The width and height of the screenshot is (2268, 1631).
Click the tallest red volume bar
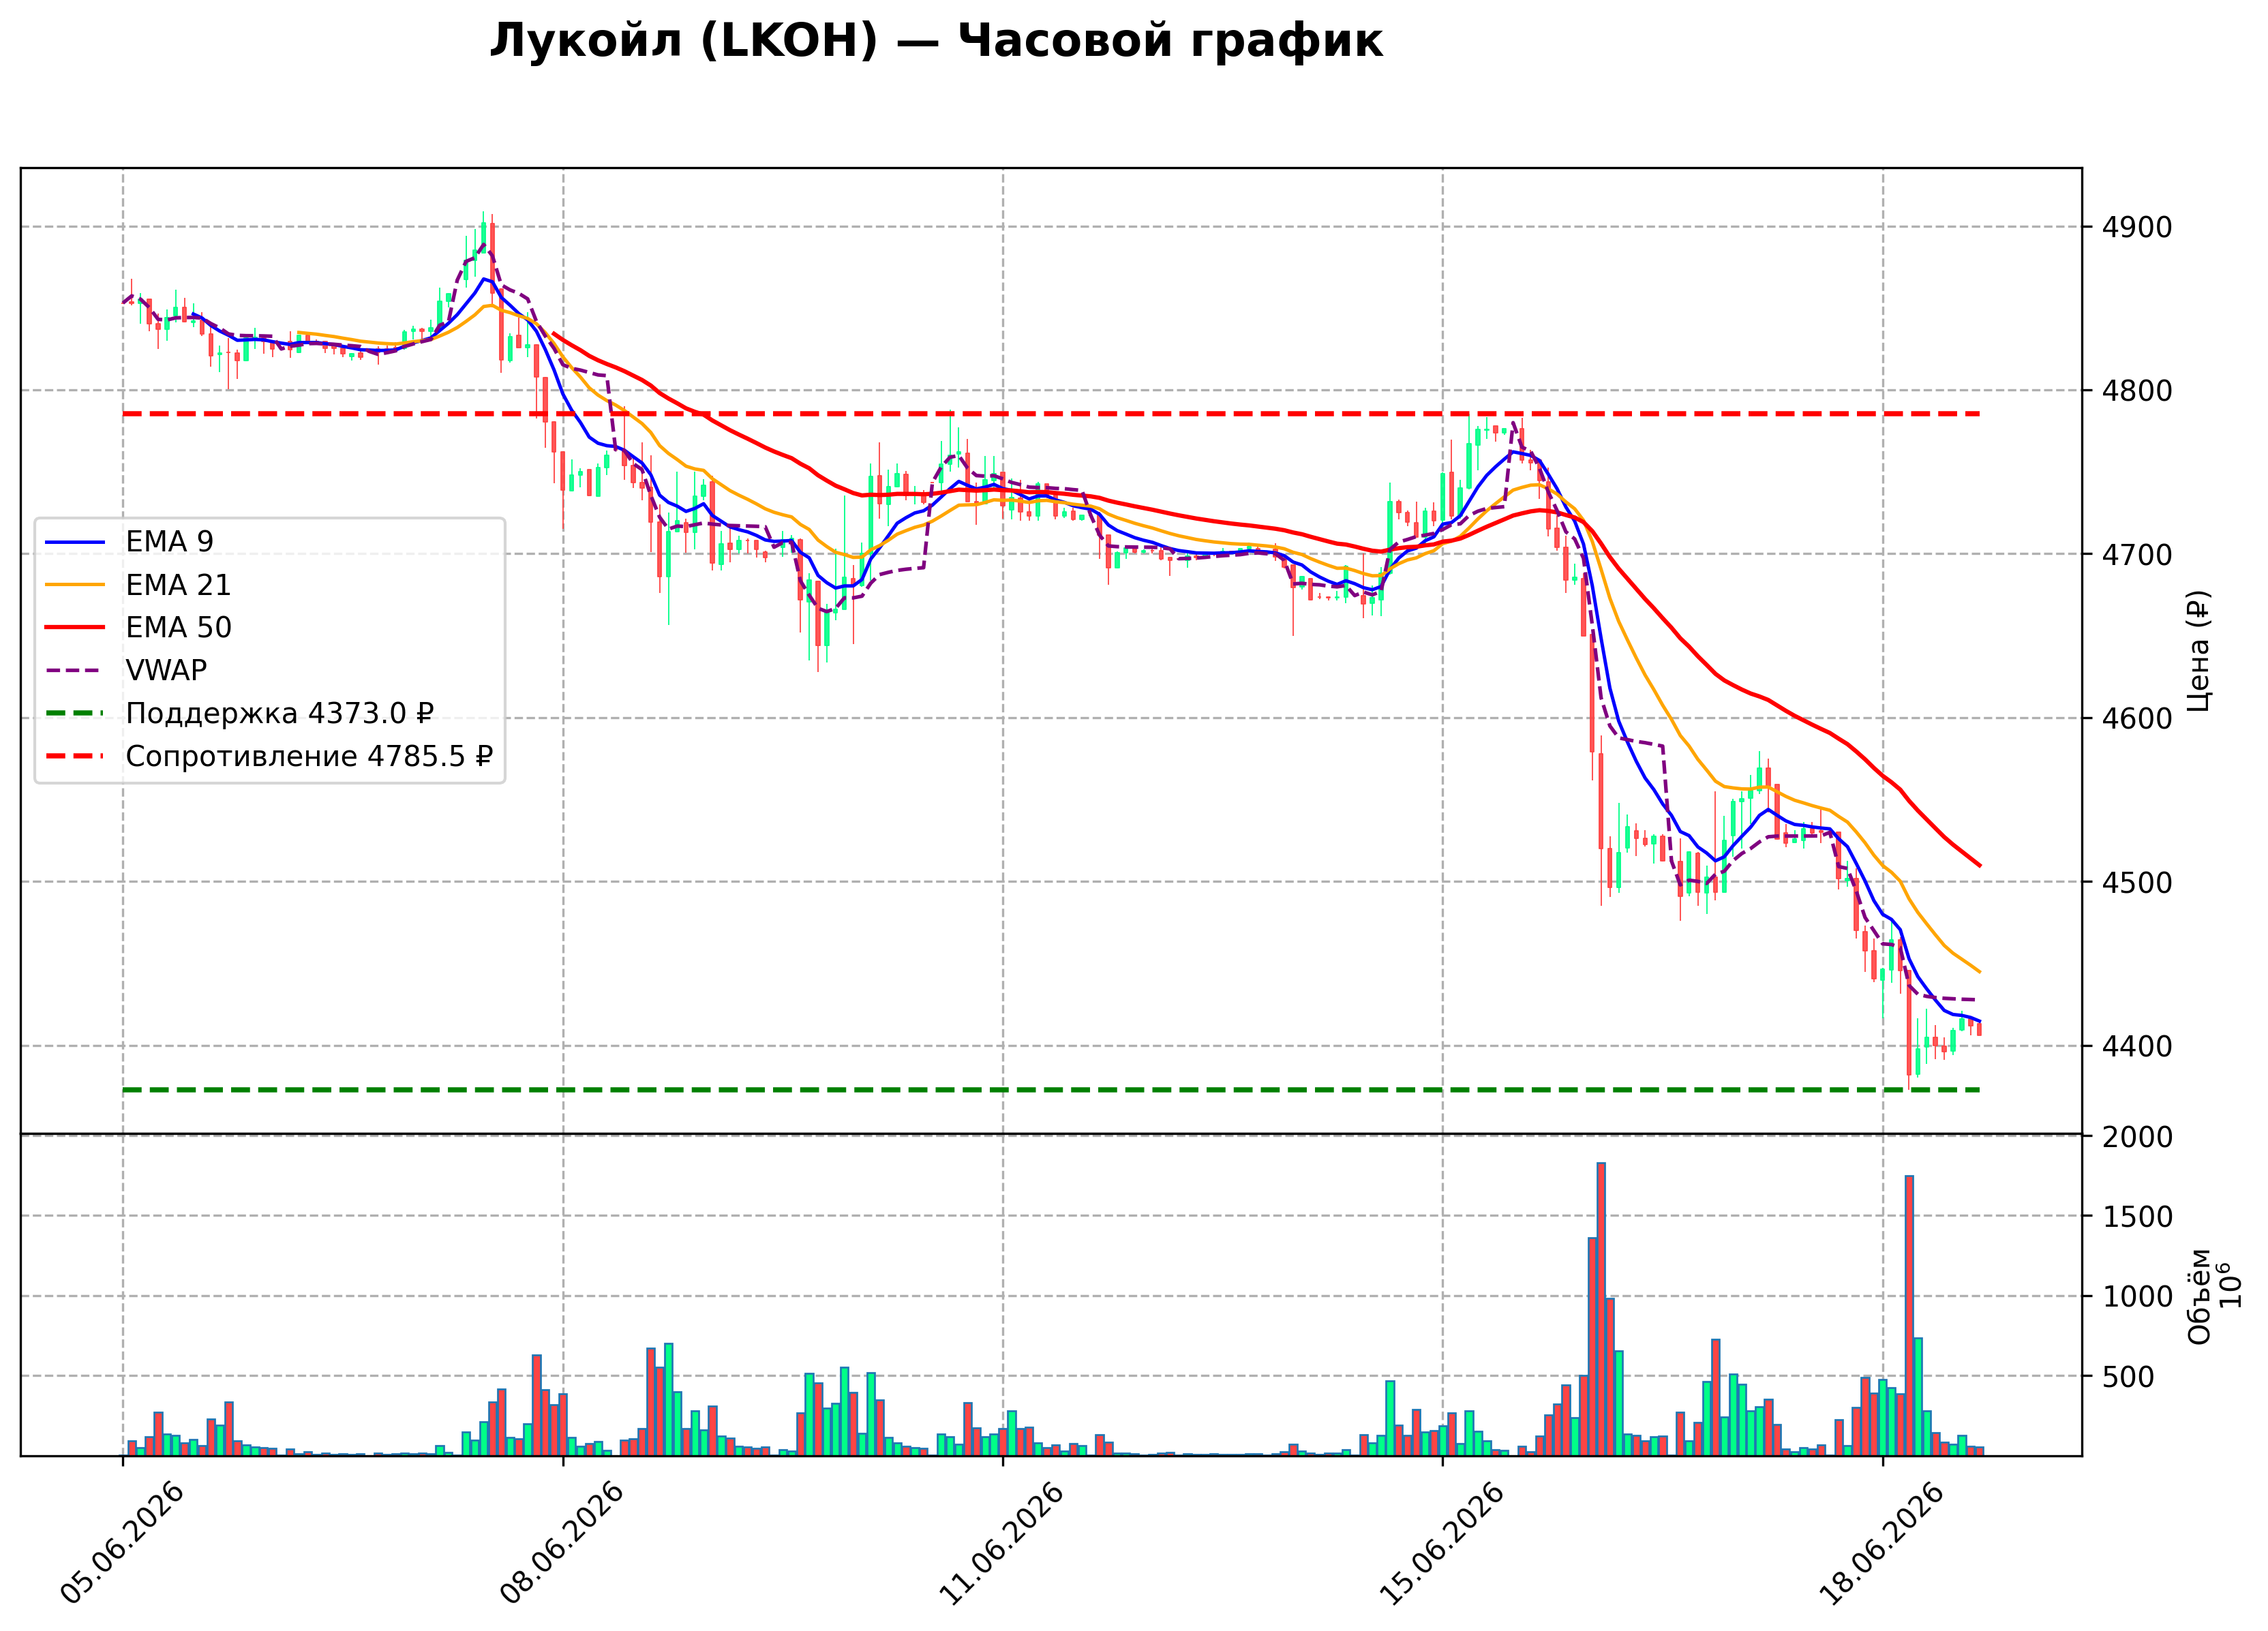[1601, 1309]
